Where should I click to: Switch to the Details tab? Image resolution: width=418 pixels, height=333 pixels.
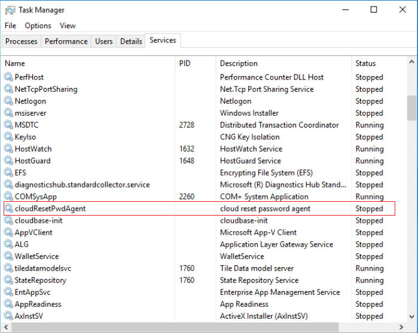point(131,41)
